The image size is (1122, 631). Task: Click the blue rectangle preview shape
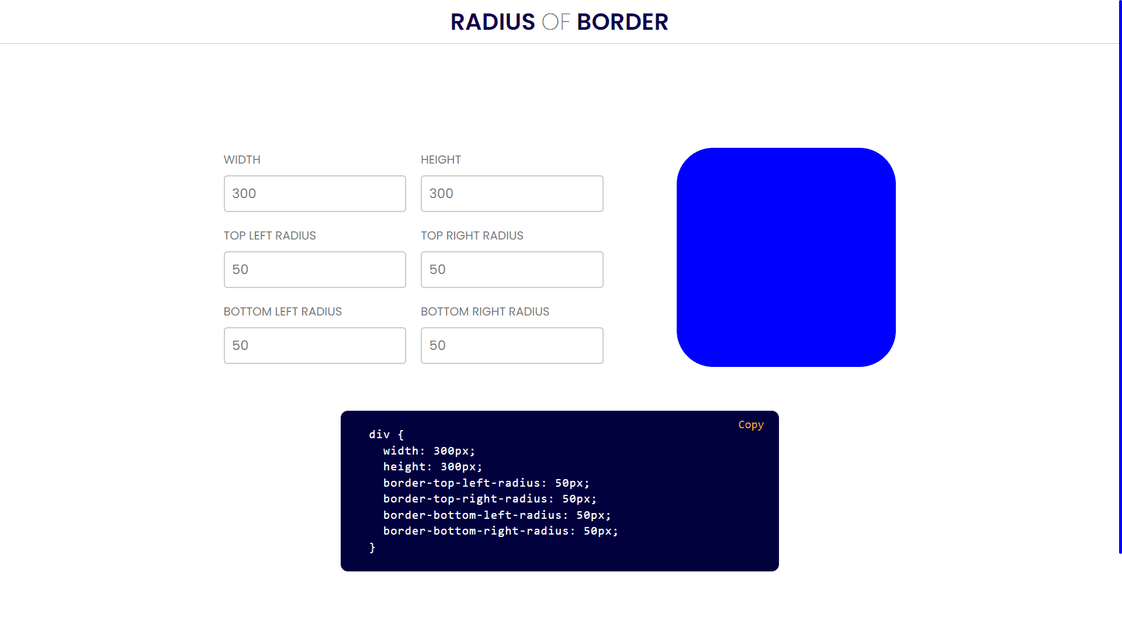[x=786, y=256]
